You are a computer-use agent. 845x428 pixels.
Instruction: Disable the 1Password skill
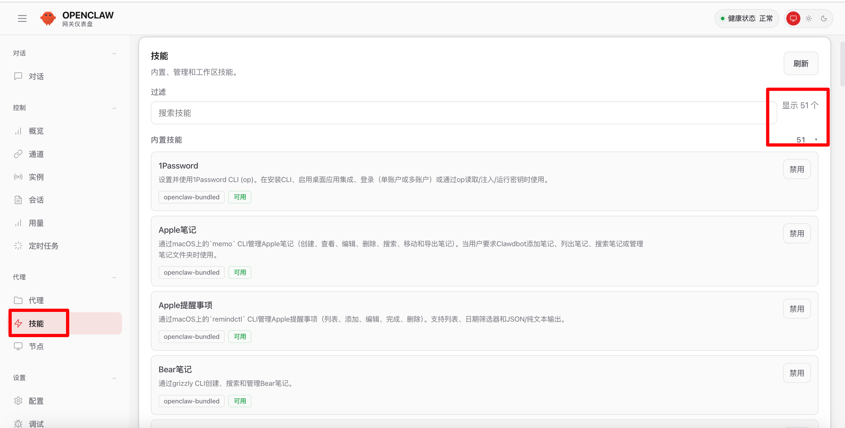[797, 169]
